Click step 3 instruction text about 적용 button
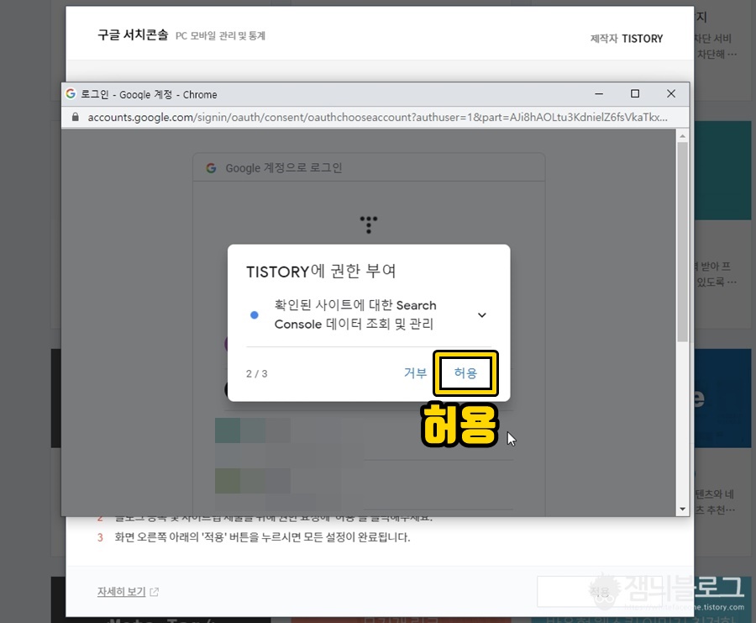756x623 pixels. (262, 537)
